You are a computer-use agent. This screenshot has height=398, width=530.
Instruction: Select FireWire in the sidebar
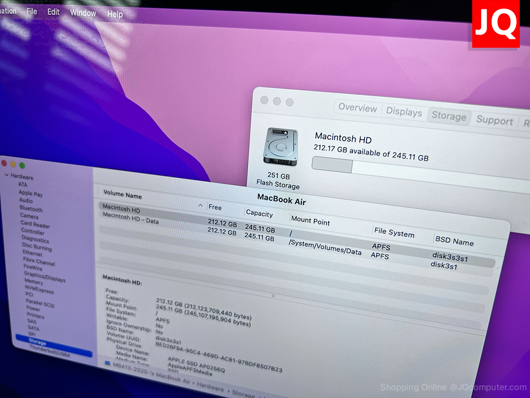pyautogui.click(x=33, y=268)
